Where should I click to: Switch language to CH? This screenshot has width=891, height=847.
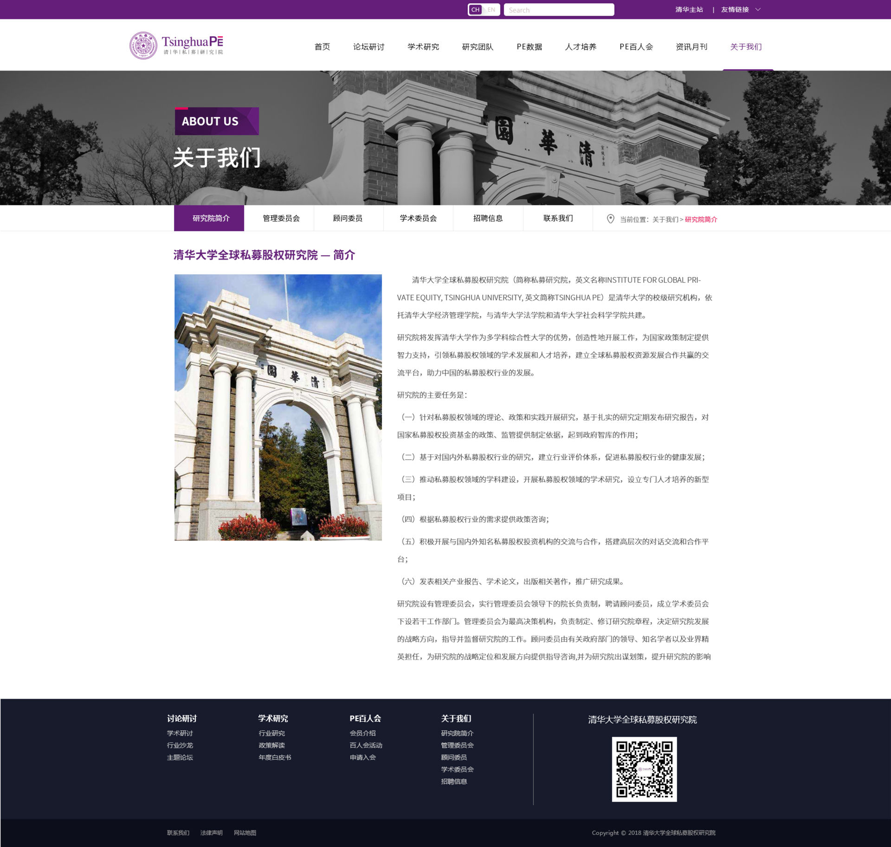pyautogui.click(x=475, y=10)
